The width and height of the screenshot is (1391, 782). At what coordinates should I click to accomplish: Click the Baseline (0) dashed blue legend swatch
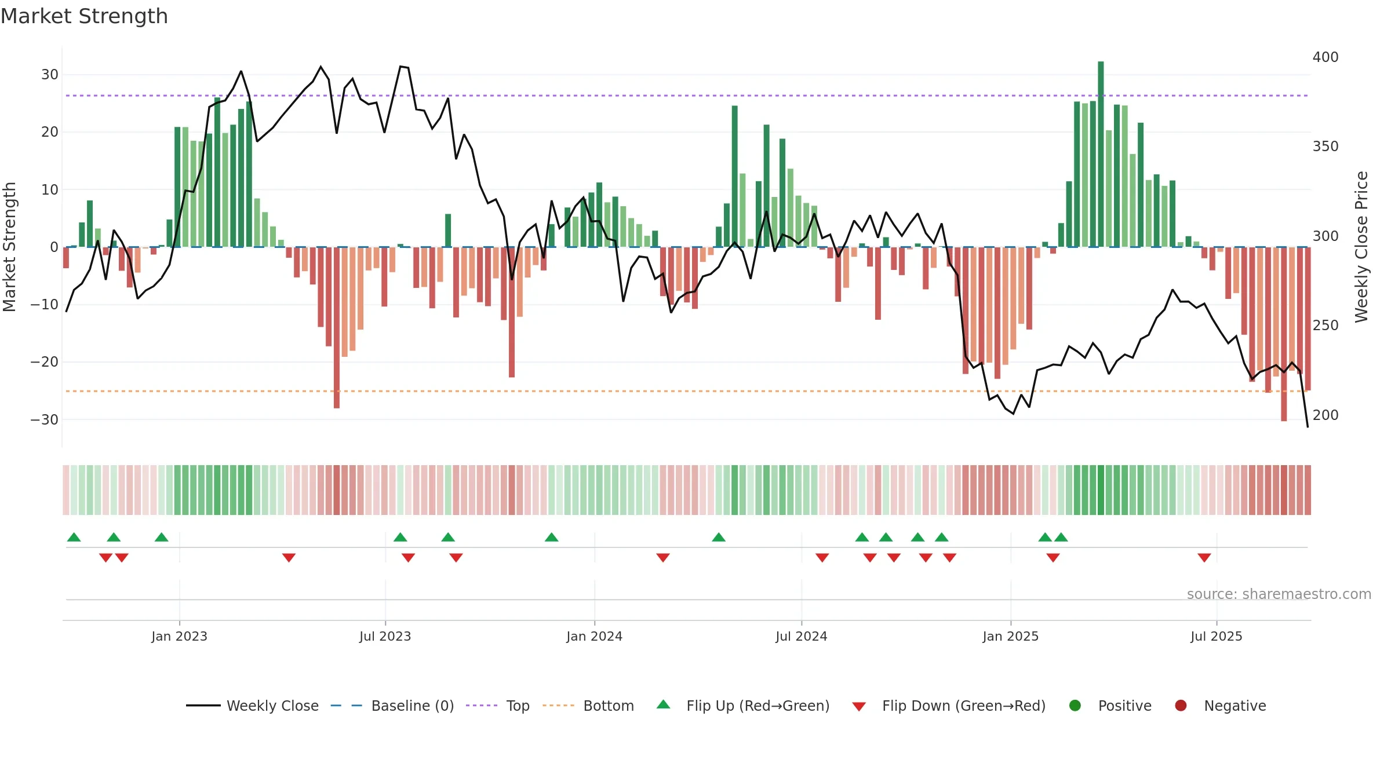click(x=347, y=706)
